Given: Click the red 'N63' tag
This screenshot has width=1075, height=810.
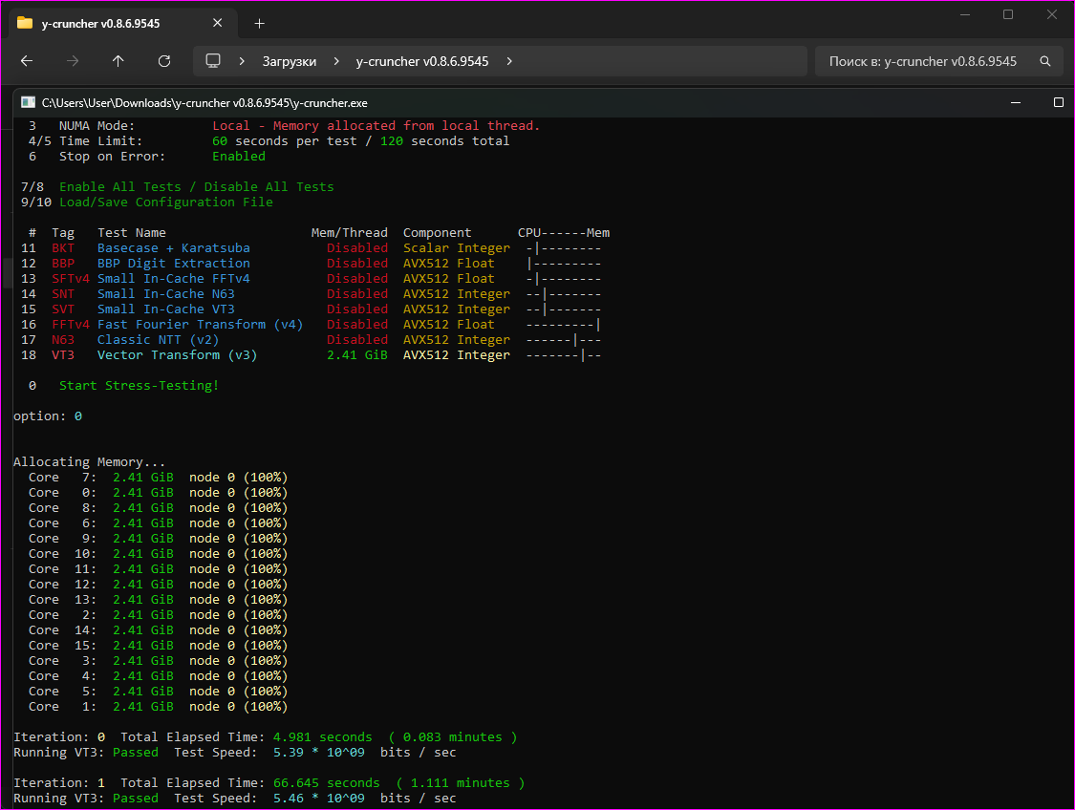Looking at the screenshot, I should click(63, 340).
